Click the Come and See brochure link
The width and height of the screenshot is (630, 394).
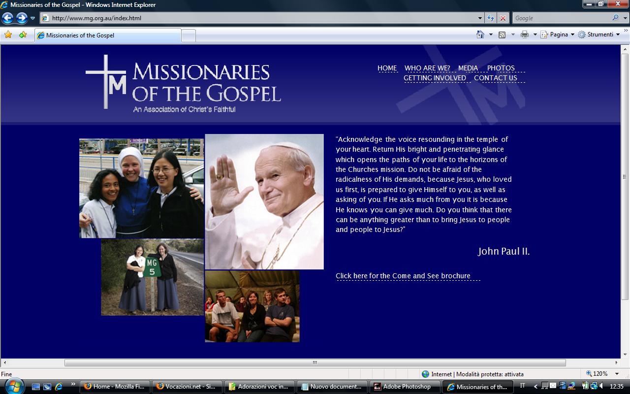[x=403, y=276]
